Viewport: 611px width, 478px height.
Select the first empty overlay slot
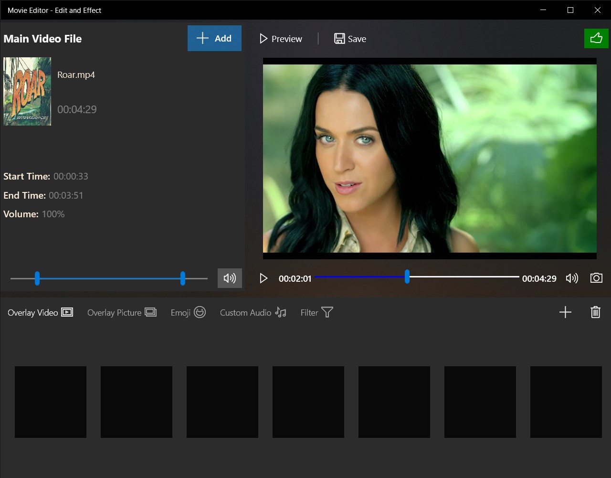pos(51,402)
